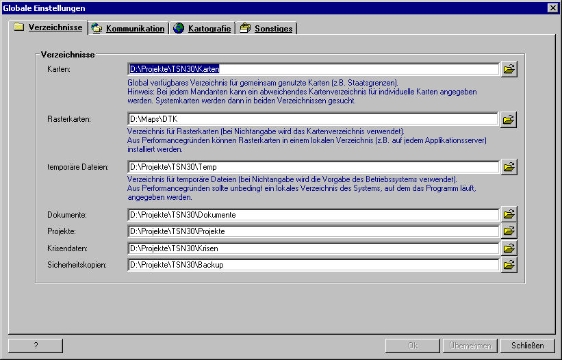Browse folder for Dokumente directory

509,214
